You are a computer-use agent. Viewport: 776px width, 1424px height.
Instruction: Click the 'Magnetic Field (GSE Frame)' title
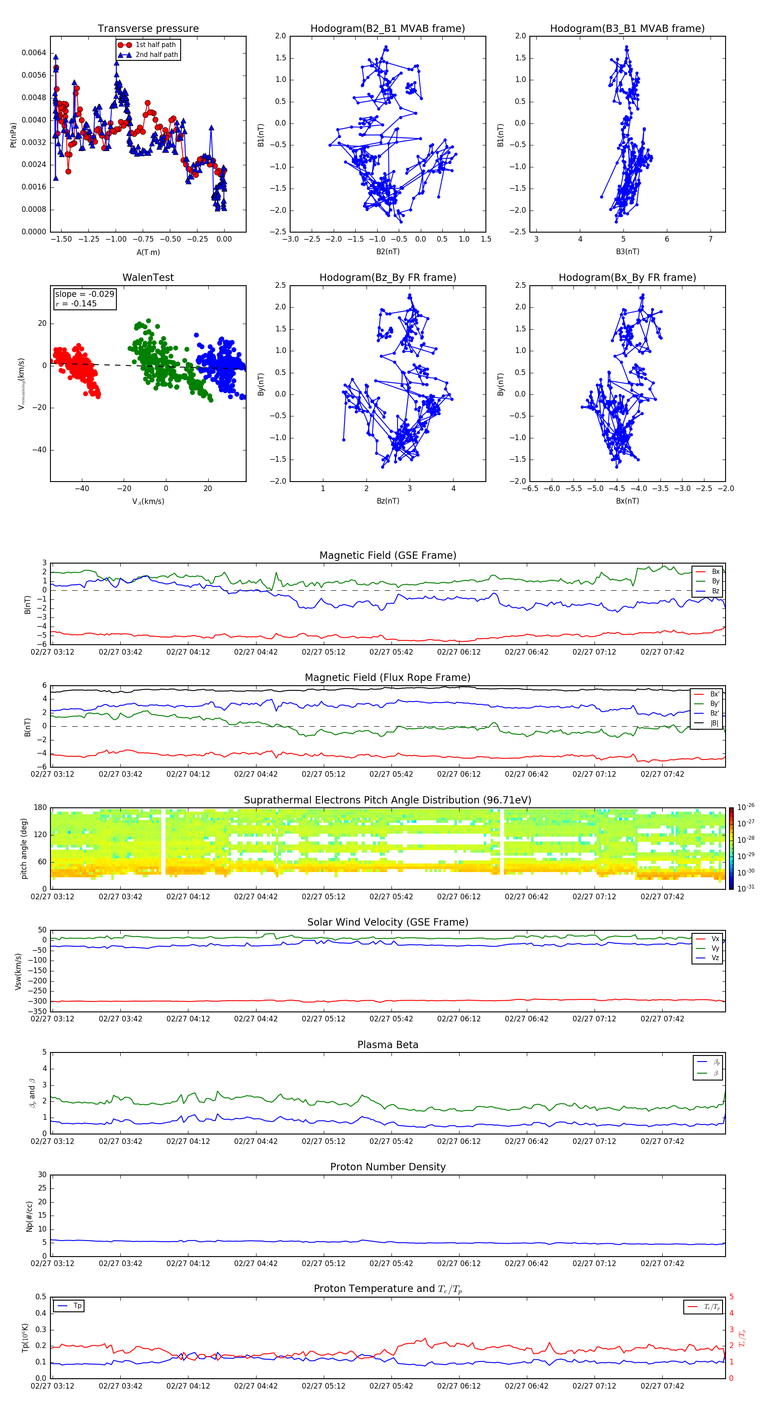pos(388,555)
